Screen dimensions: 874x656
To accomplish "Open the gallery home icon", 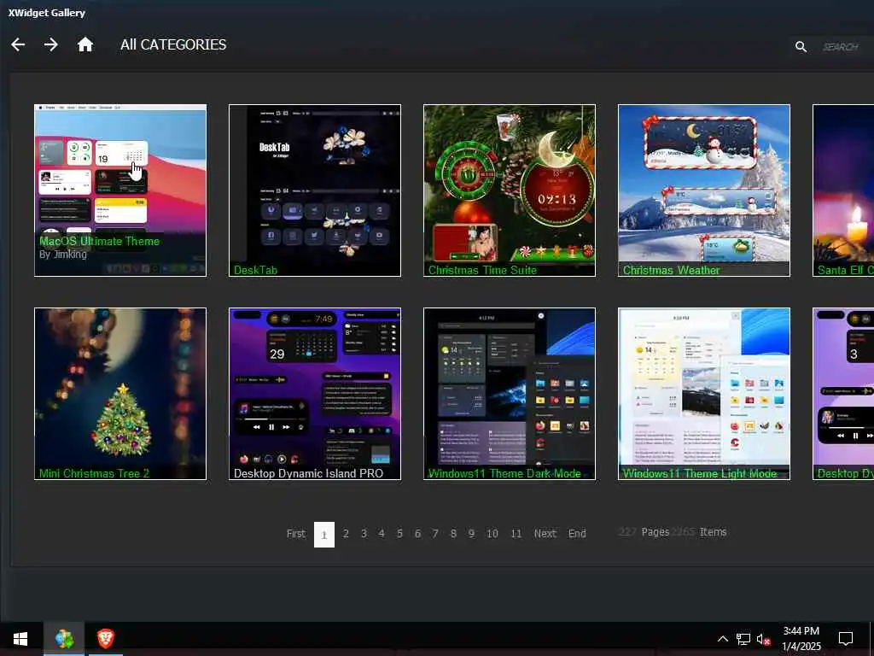I will pyautogui.click(x=84, y=44).
